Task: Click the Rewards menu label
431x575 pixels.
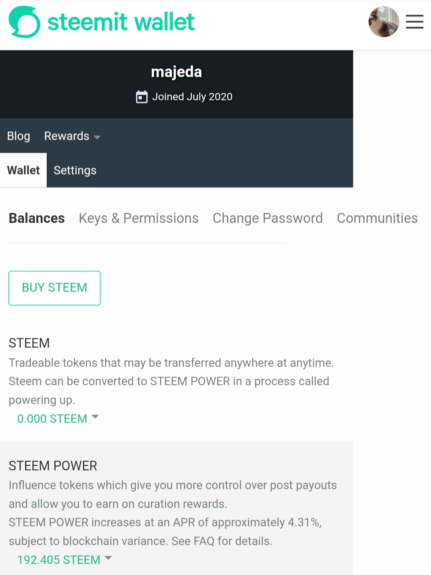Action: click(67, 136)
